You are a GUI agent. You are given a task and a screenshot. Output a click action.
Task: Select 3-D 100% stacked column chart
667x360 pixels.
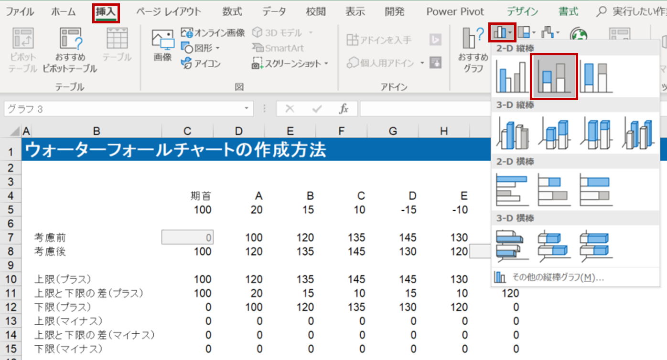tap(596, 133)
